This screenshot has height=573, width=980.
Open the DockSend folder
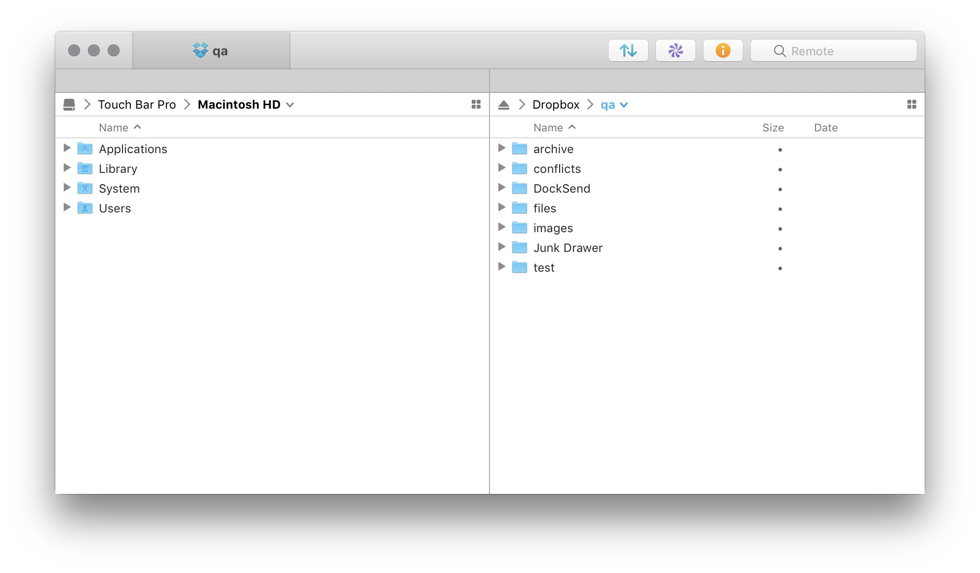(x=561, y=188)
